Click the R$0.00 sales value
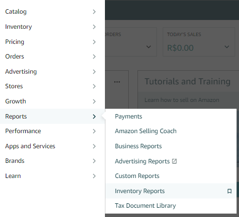 [180, 48]
